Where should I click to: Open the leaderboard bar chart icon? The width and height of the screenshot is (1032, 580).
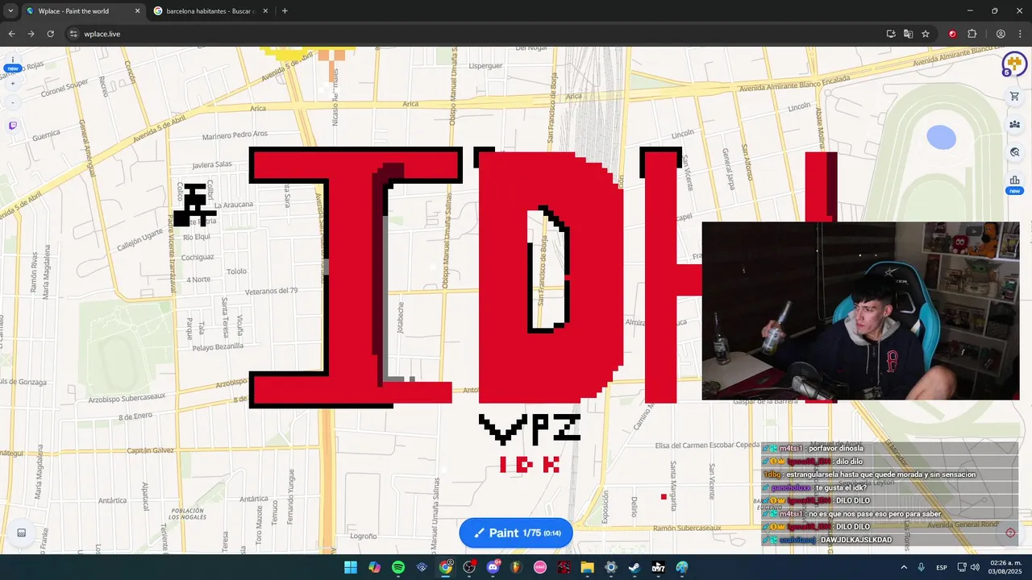pos(1014,180)
